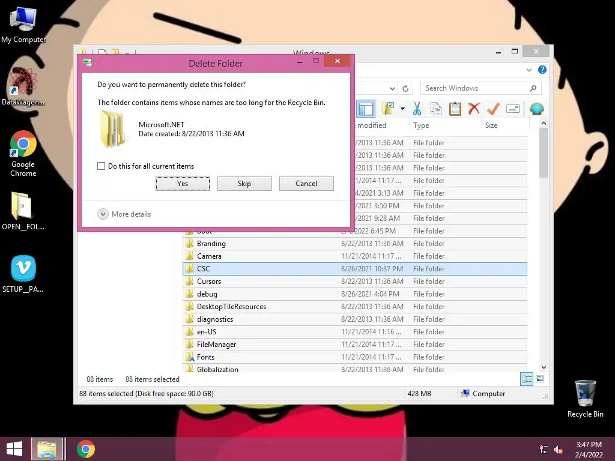
Task: Open the Recycle Bin desktop icon
Action: tap(585, 399)
